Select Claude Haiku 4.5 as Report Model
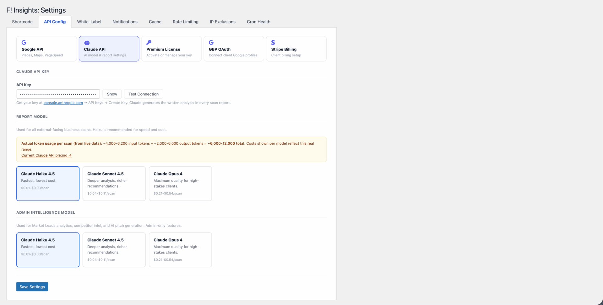This screenshot has width=603, height=305. (x=48, y=184)
